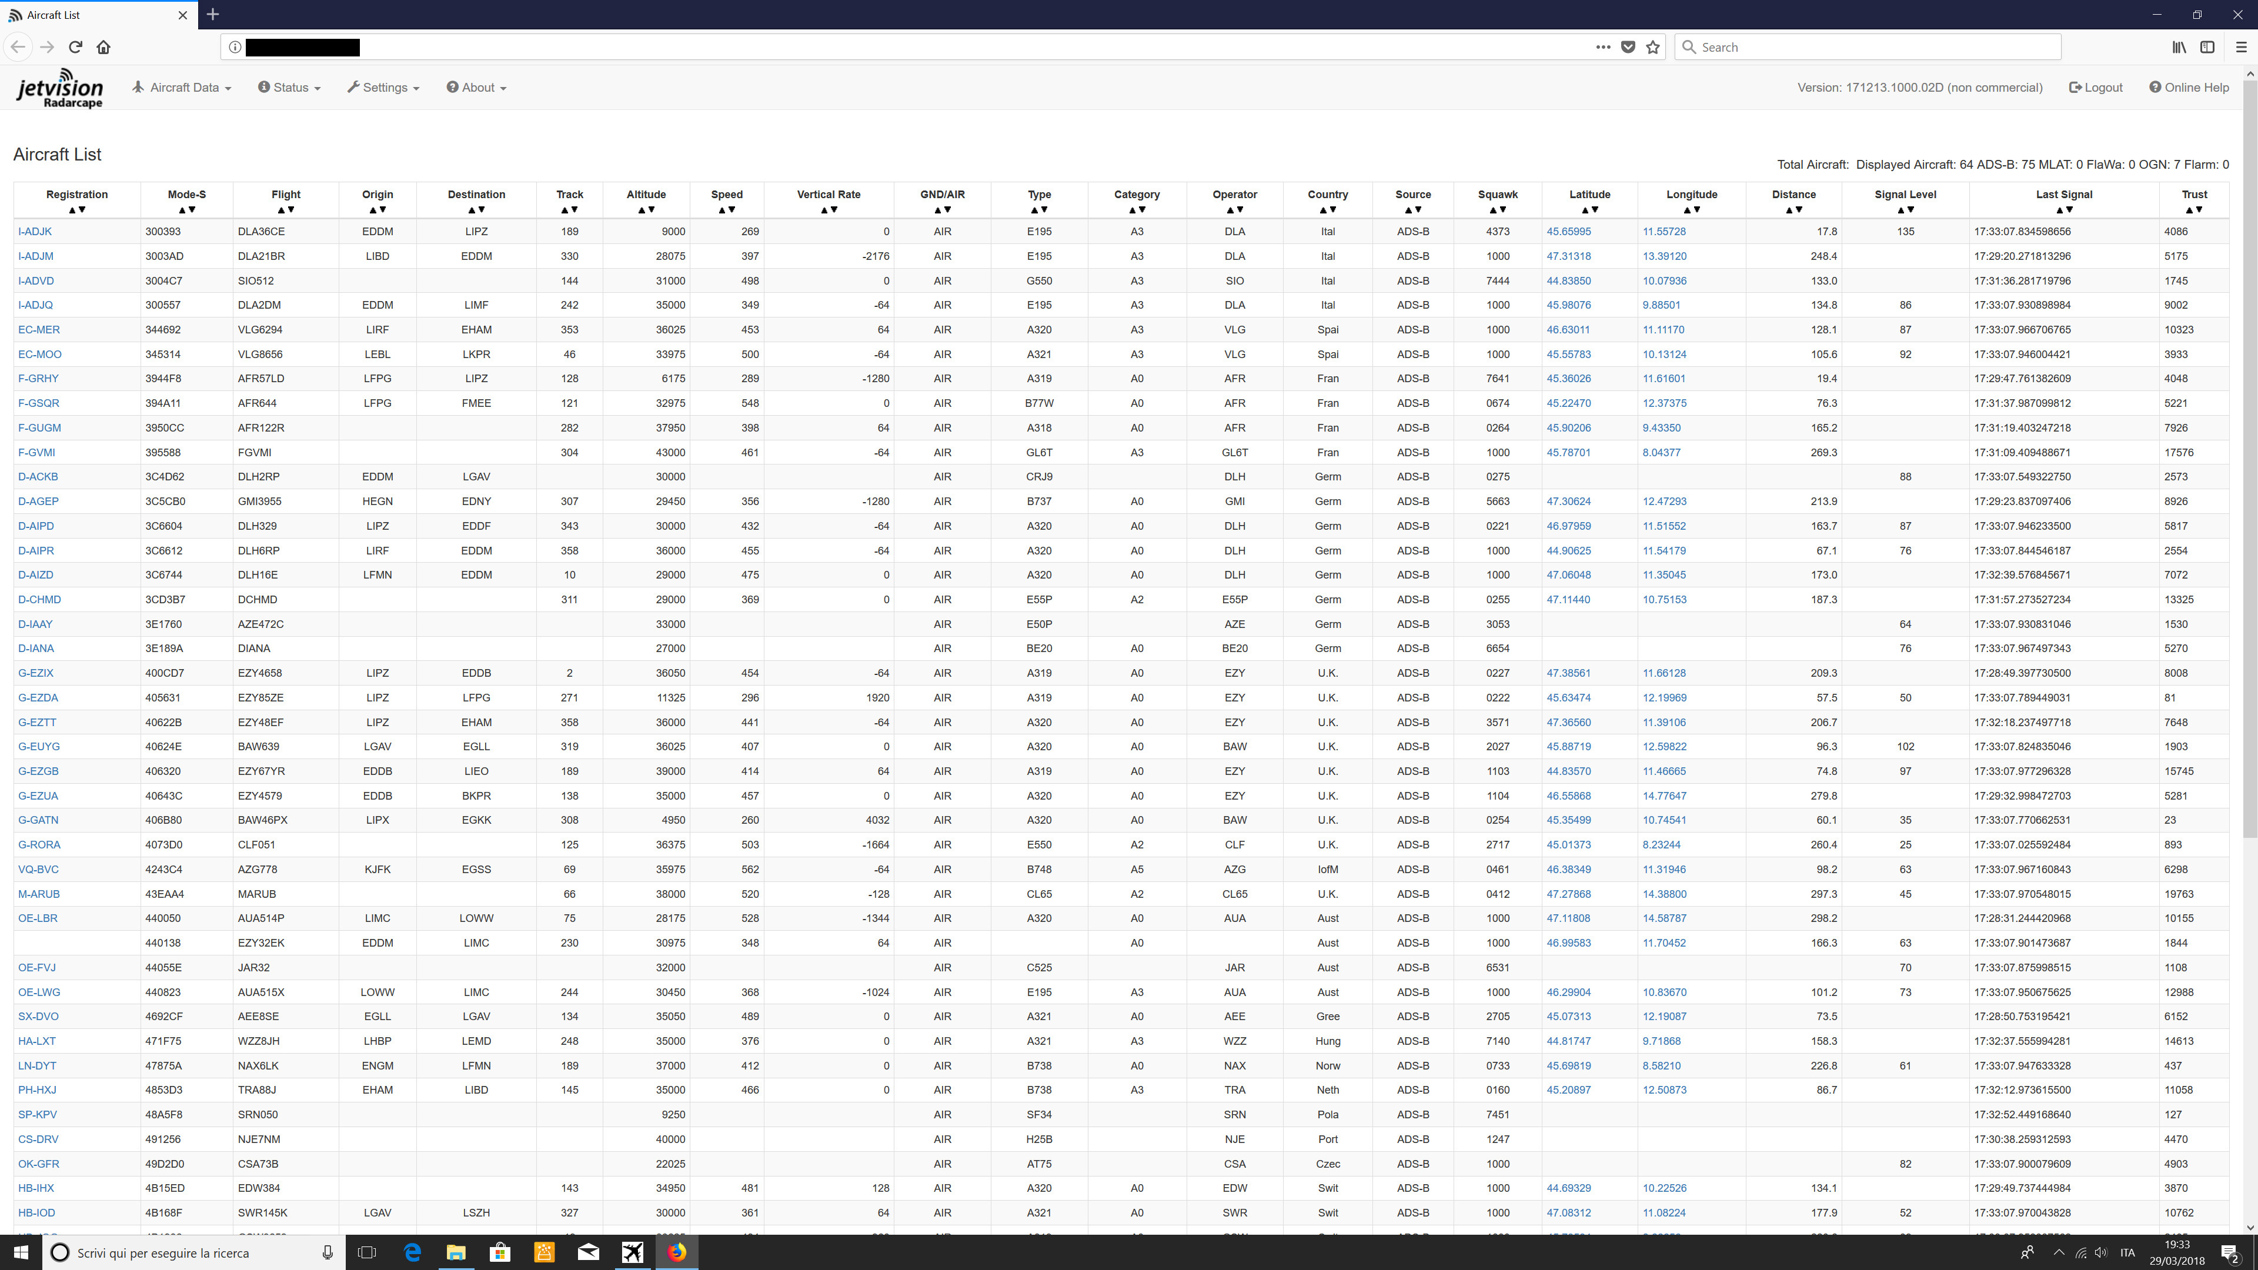Open registration VQ-BVC link
Screen dimensions: 2258x1270
tap(39, 870)
